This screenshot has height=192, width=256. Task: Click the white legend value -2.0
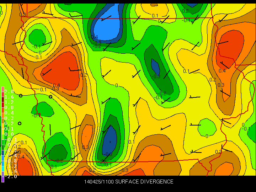coord(11,176)
